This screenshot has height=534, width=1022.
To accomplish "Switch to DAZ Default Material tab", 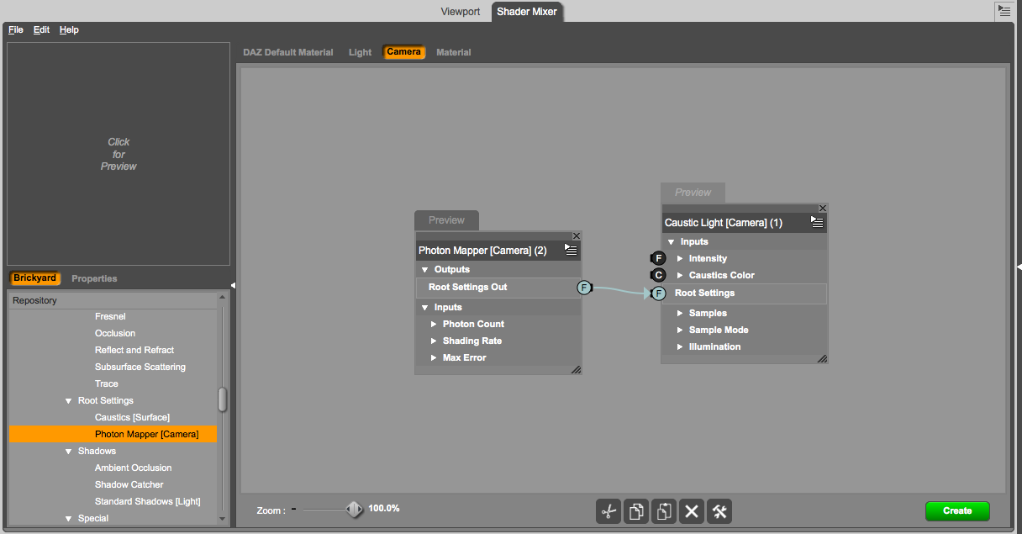I will (x=288, y=52).
